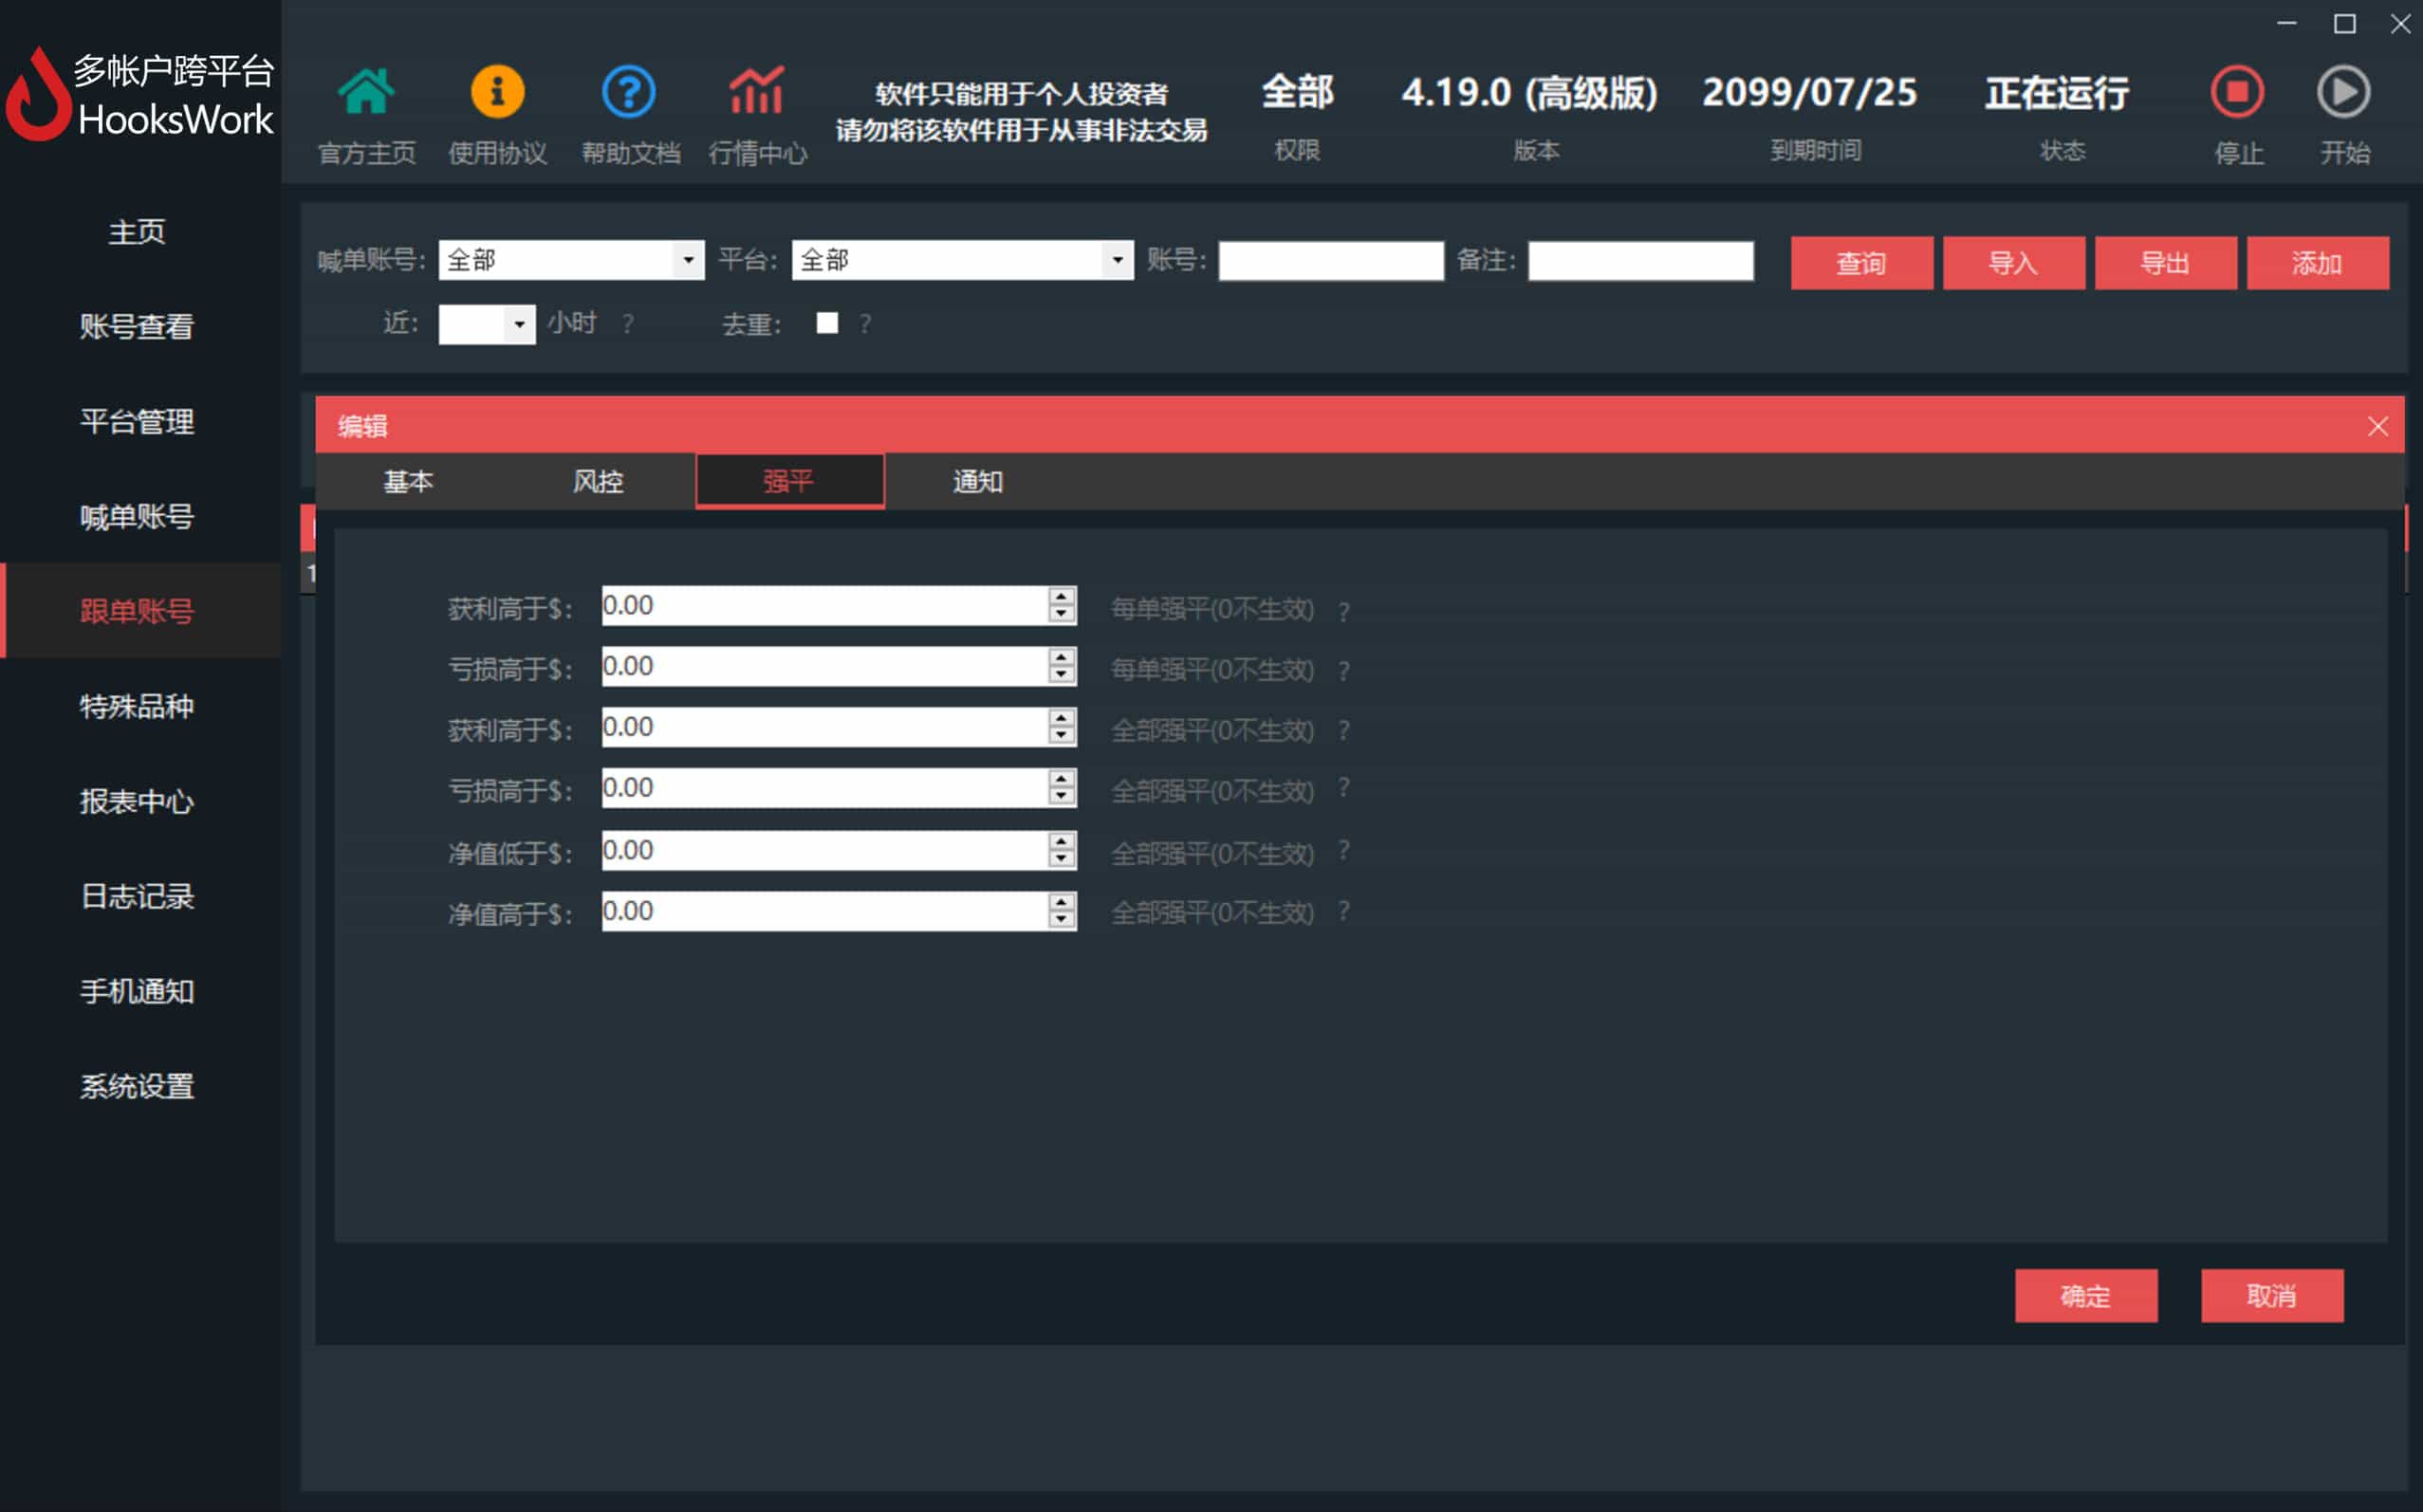Click the help mark next to 去重 checkbox
2423x1512 pixels.
click(x=865, y=324)
